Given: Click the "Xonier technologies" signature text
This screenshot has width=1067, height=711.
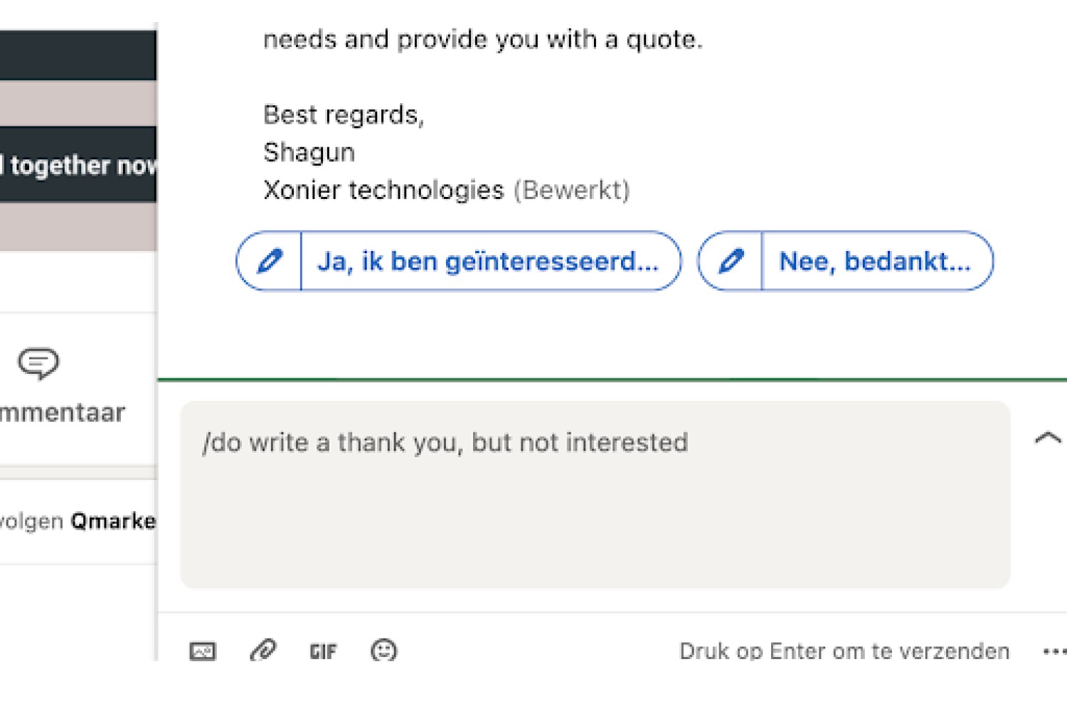Looking at the screenshot, I should (x=383, y=191).
